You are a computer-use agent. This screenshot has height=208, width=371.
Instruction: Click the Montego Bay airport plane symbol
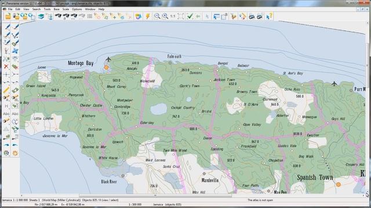coord(108,59)
